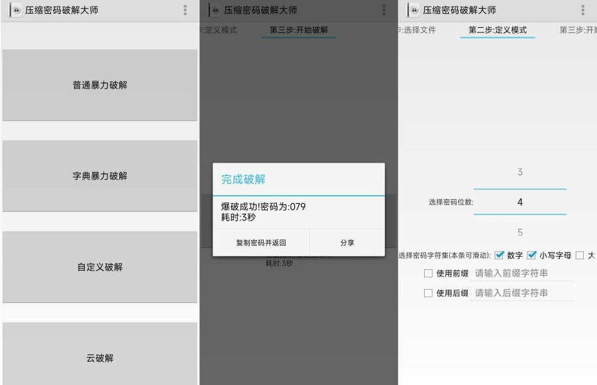Enable the 使用前缀 checkbox
Image resolution: width=597 pixels, height=385 pixels.
(x=428, y=274)
